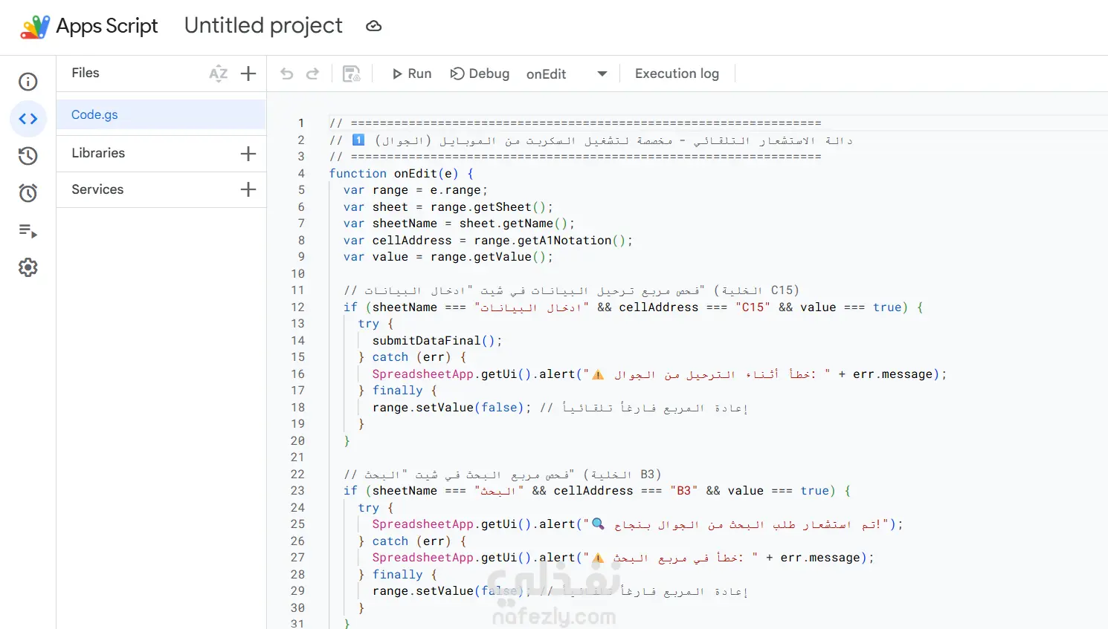This screenshot has width=1108, height=629.
Task: Add a library with plus icon
Action: point(248,154)
